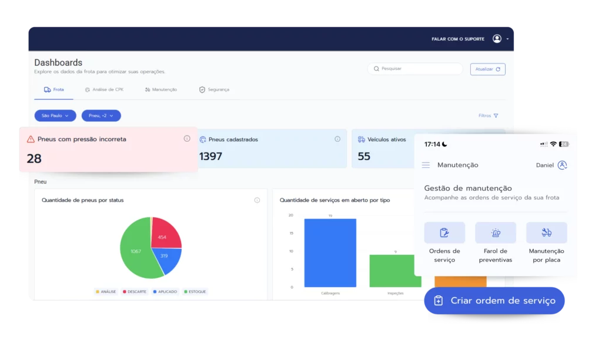Viewport: 602px width, 339px height.
Task: Click info icon on incorrect pressure card
Action: 187,139
